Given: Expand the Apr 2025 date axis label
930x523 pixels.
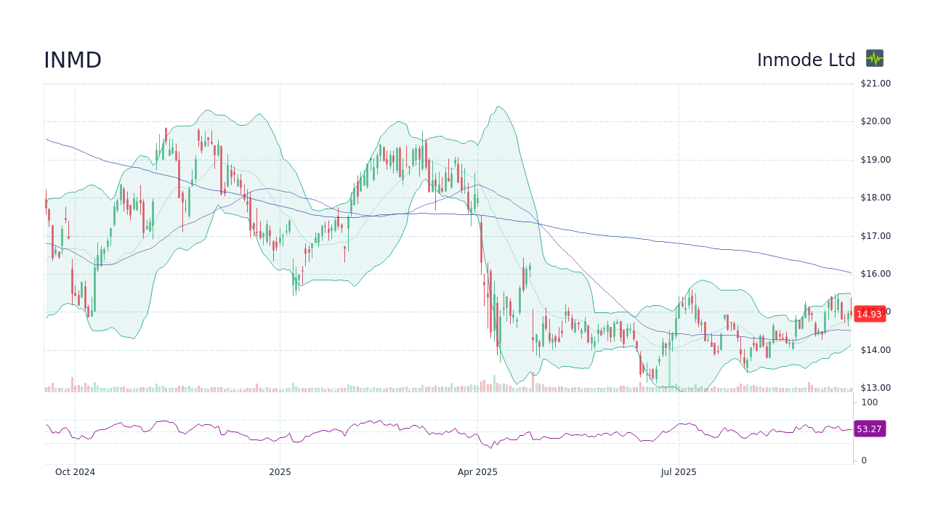Looking at the screenshot, I should (478, 472).
